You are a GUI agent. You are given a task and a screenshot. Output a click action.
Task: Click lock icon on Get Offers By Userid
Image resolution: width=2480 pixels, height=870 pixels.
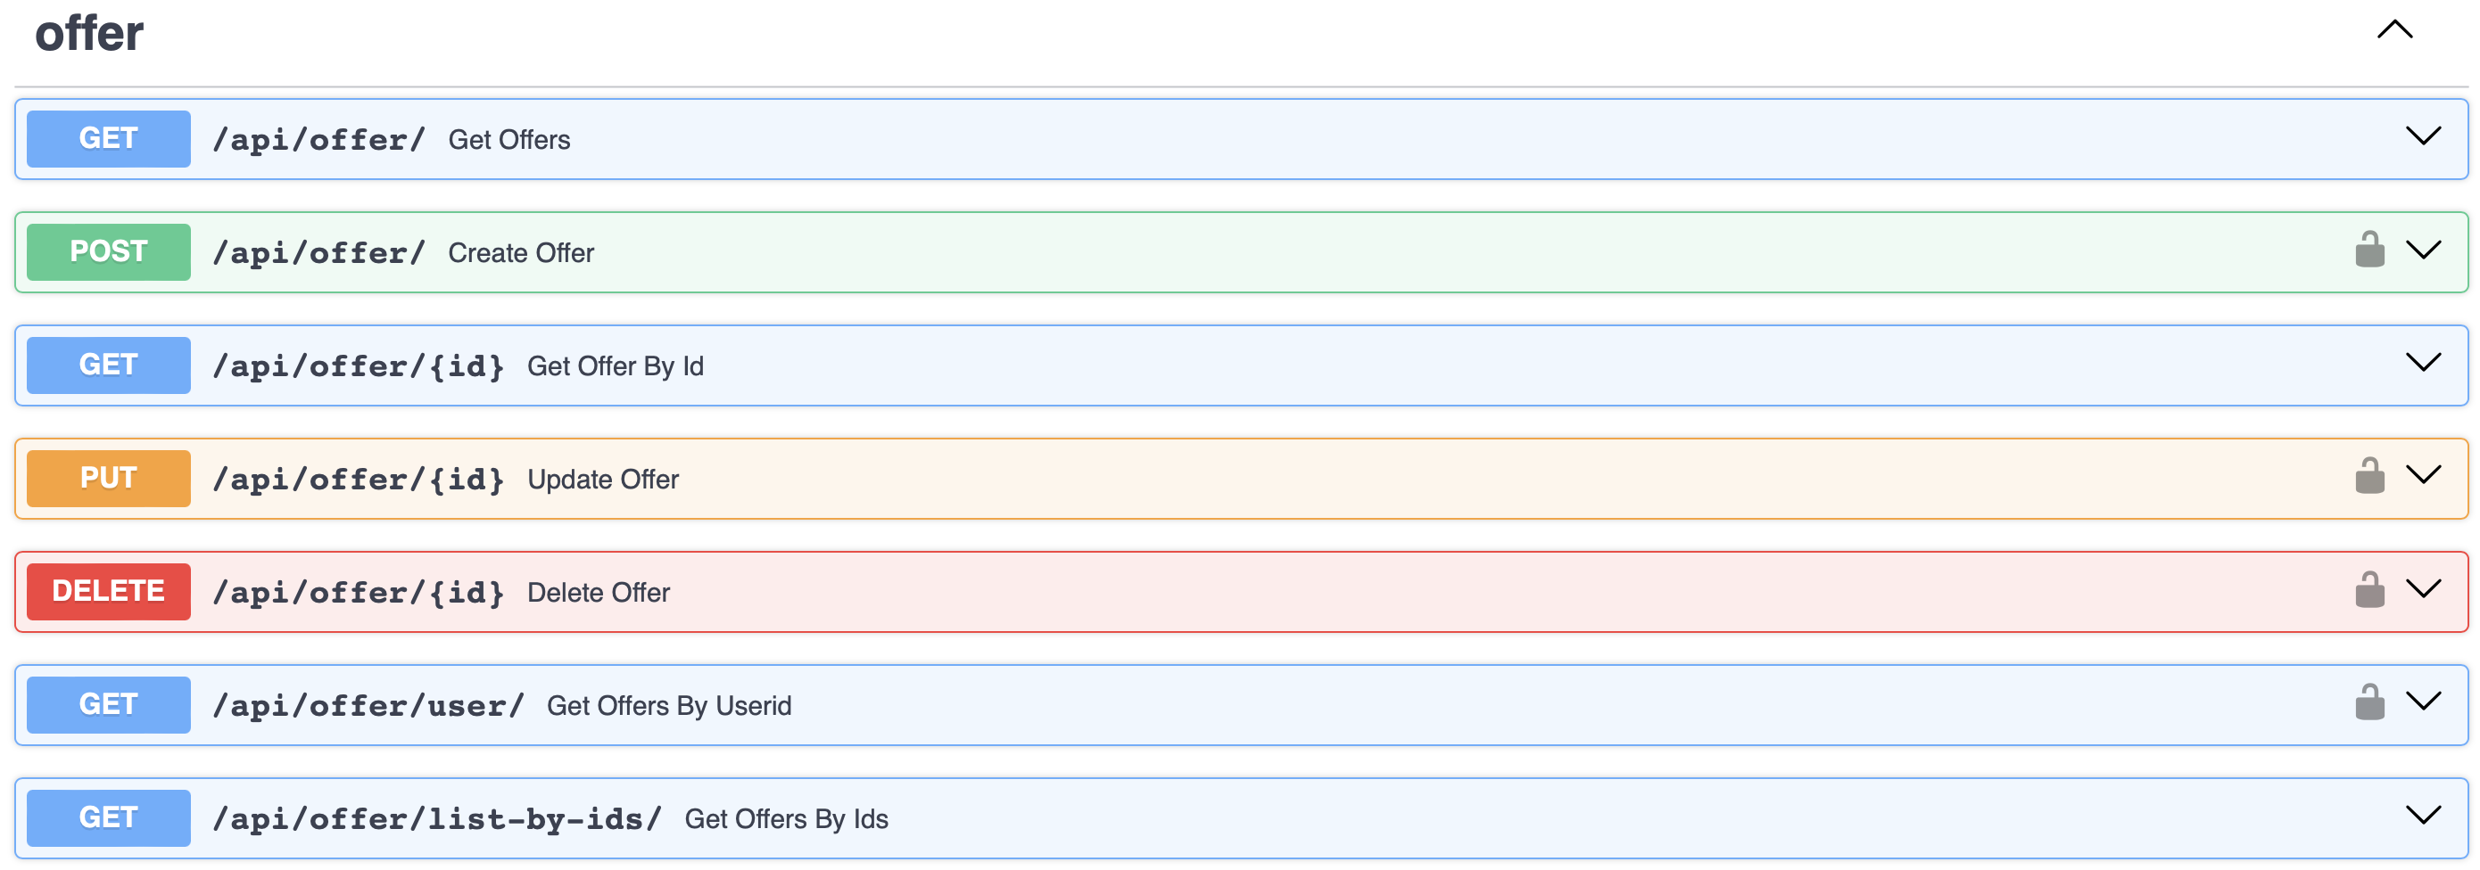(2369, 702)
